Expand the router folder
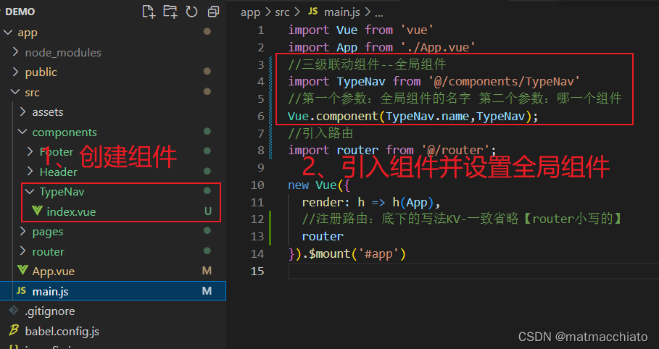 pyautogui.click(x=22, y=251)
